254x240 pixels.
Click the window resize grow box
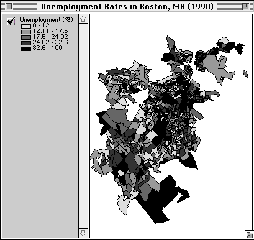[249, 235]
